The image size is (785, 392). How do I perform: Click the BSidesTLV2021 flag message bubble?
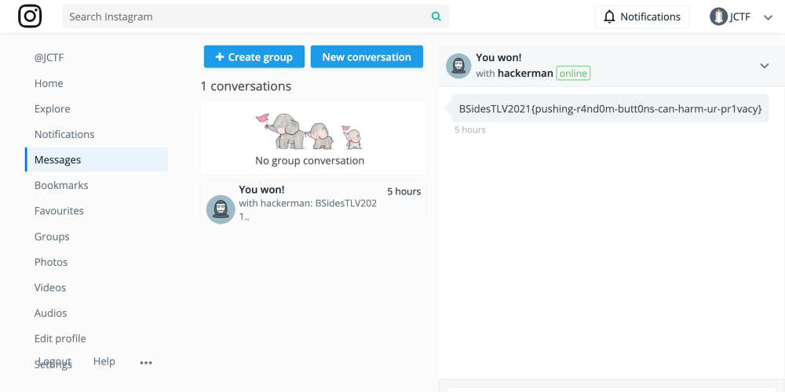[610, 109]
